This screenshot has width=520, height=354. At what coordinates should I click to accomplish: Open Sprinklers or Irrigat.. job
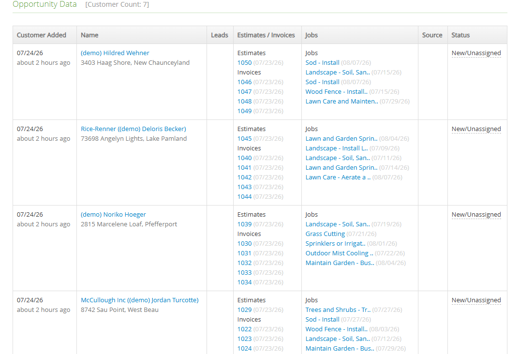point(335,243)
